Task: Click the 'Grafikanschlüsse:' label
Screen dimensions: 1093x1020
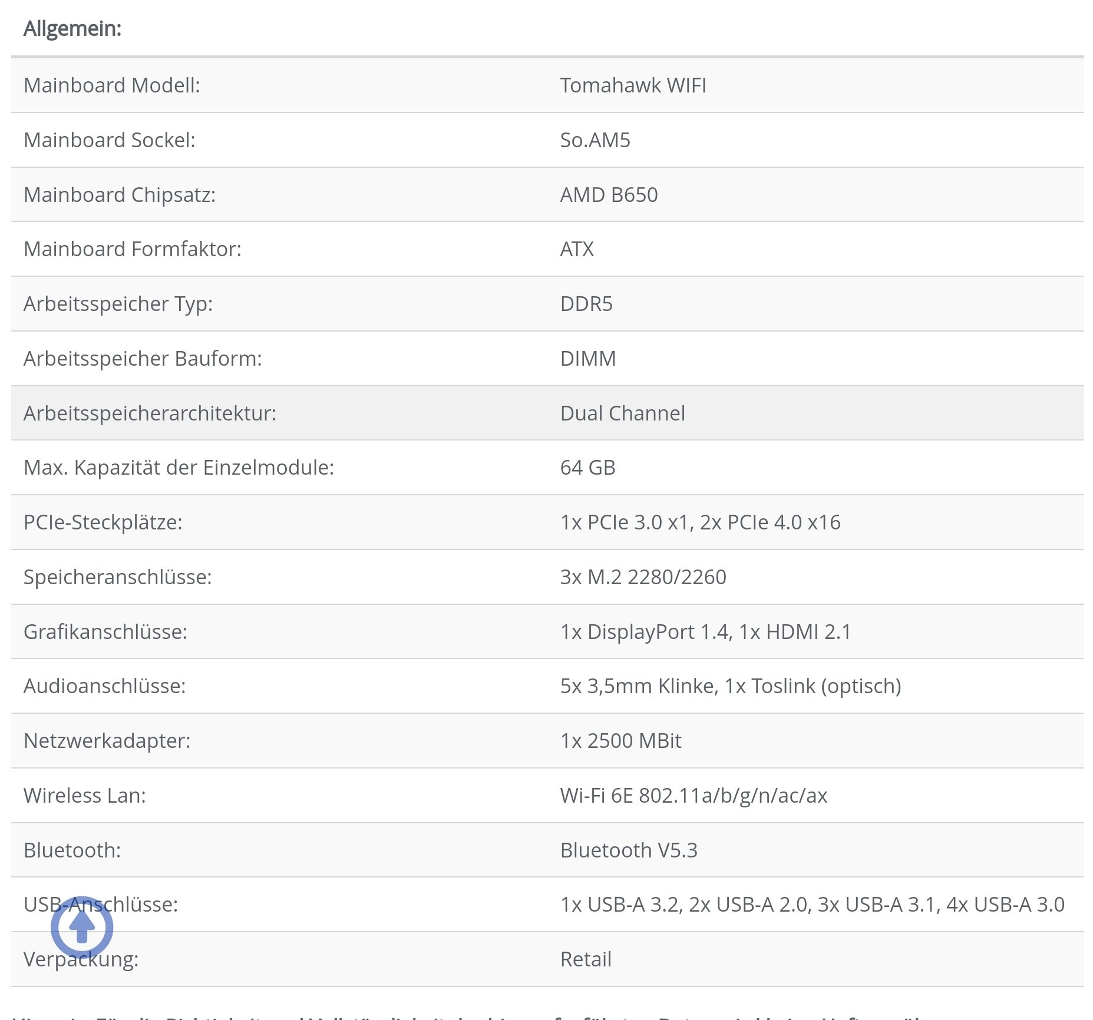Action: click(105, 632)
